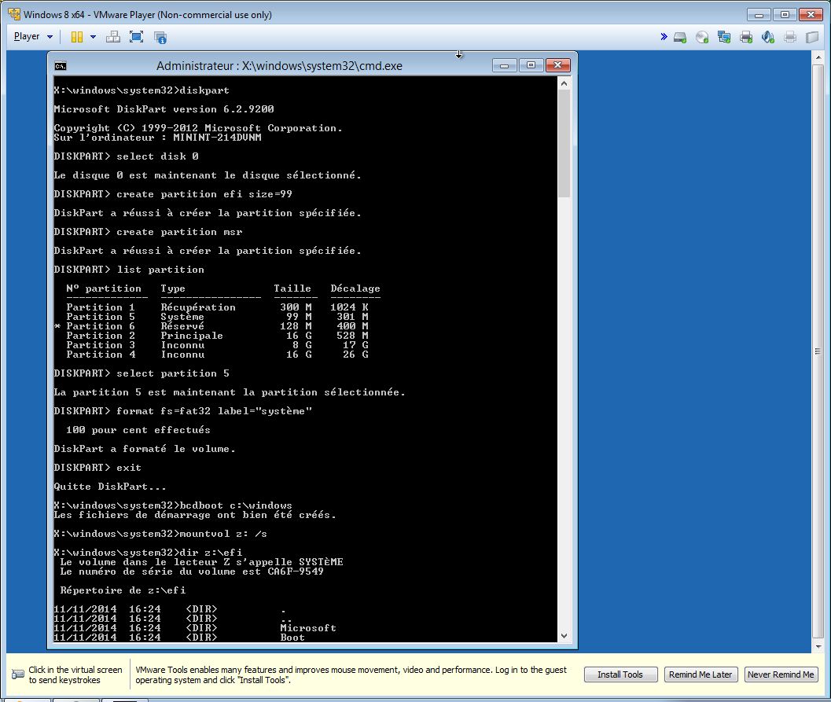Click the '100 pour cent effectués' line

138,430
